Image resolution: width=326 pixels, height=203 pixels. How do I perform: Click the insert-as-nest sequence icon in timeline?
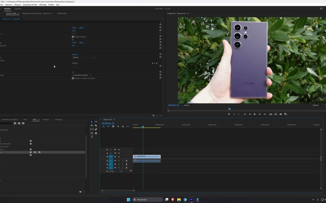point(104,126)
